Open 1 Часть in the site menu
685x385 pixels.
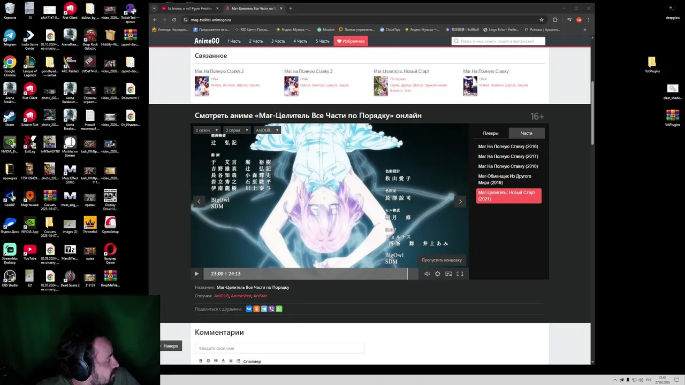coord(234,41)
